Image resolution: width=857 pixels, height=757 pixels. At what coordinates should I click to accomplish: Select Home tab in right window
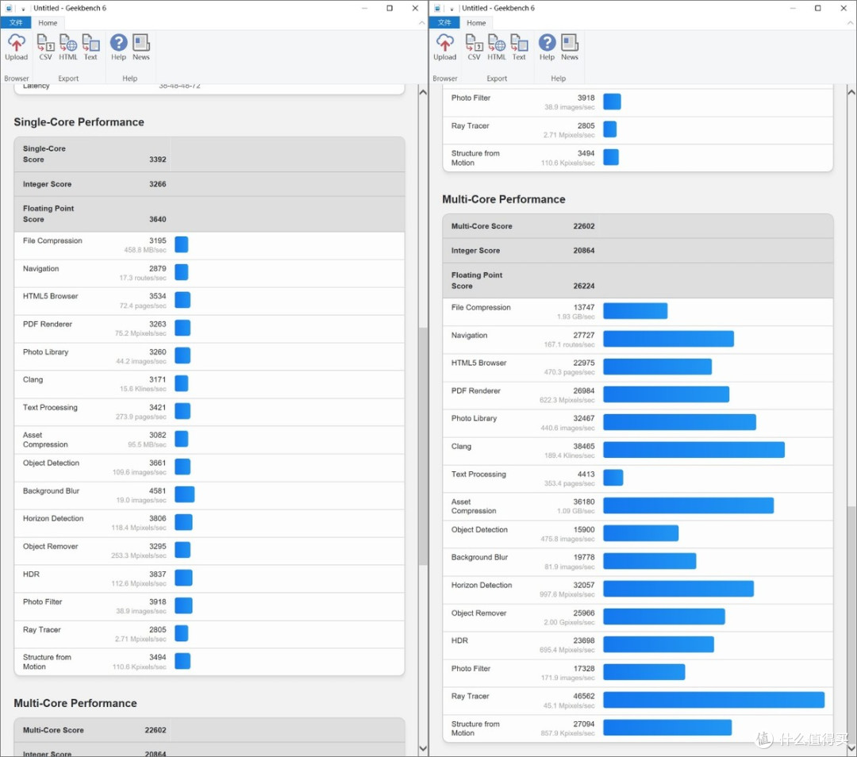476,23
